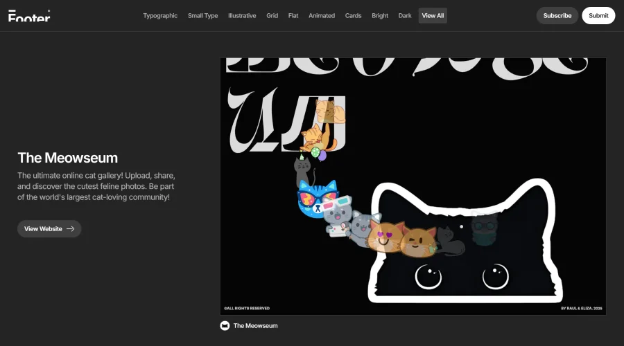Viewport: 624px width, 346px height.
Task: Click the Subscribe button
Action: (x=557, y=15)
